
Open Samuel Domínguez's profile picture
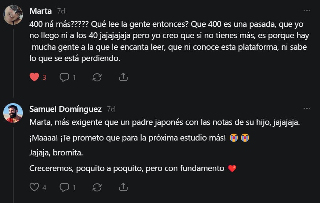point(13,113)
